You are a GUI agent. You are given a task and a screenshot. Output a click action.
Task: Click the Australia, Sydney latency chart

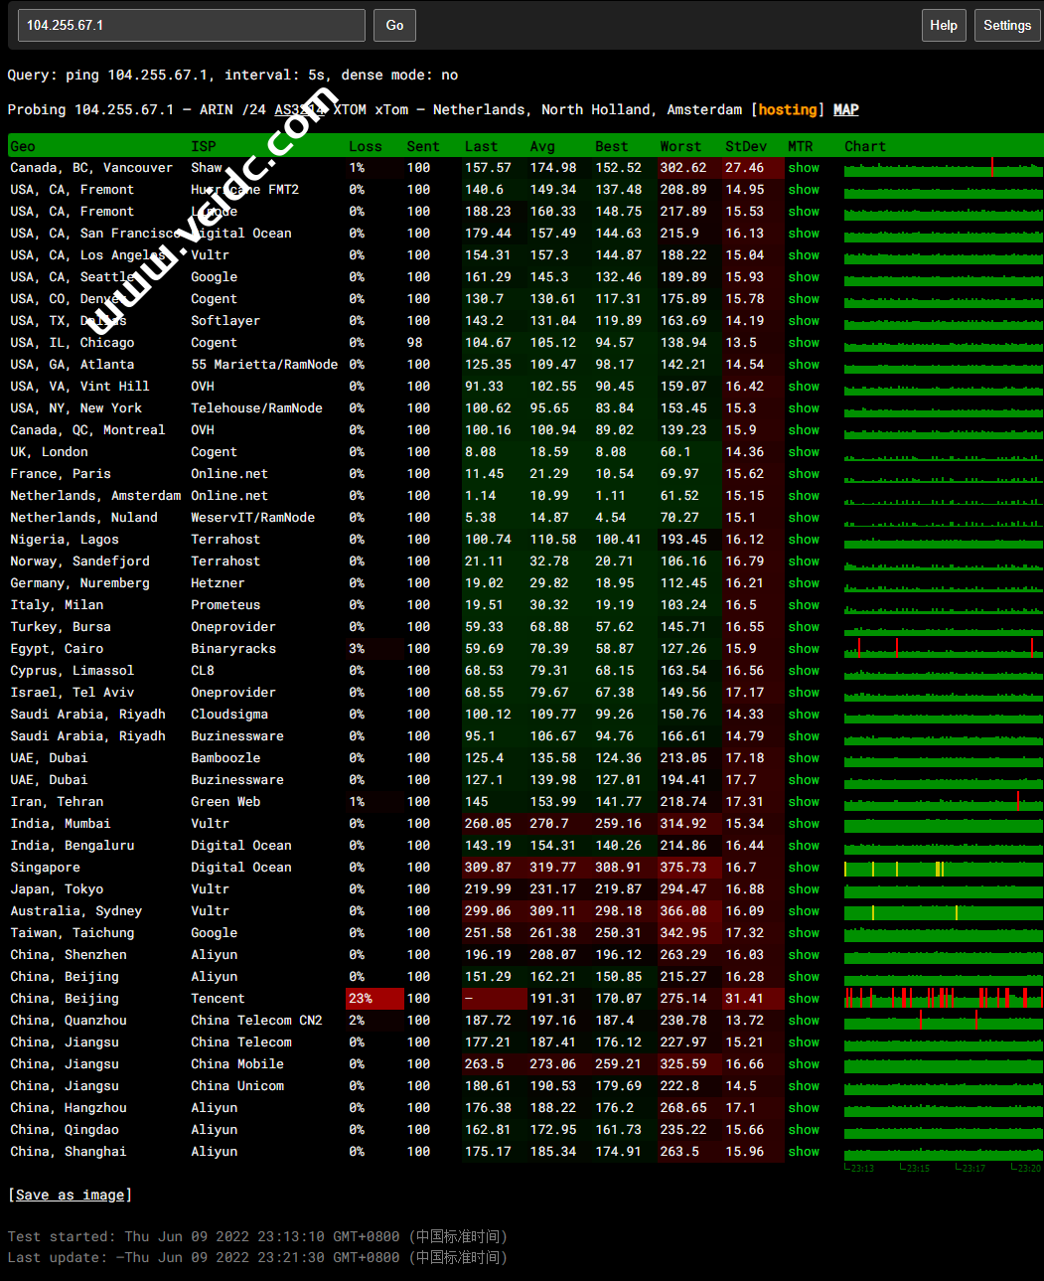[x=943, y=911]
